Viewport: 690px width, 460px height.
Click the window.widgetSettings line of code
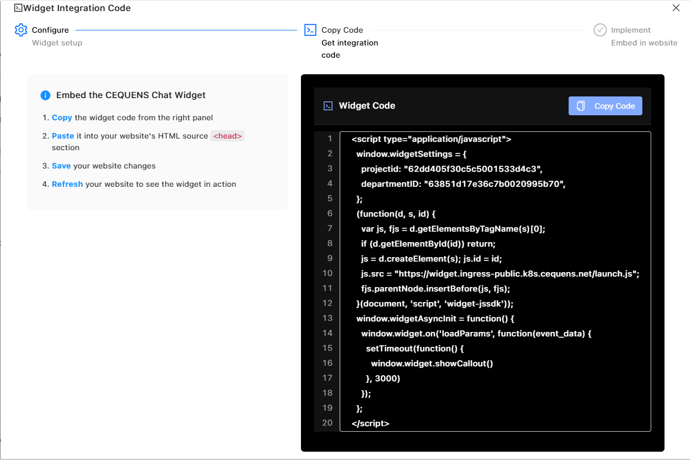pyautogui.click(x=411, y=154)
